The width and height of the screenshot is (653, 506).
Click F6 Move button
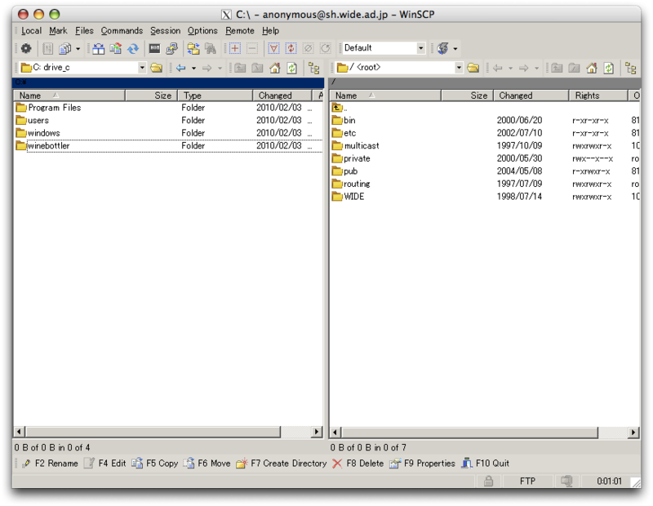pos(207,464)
